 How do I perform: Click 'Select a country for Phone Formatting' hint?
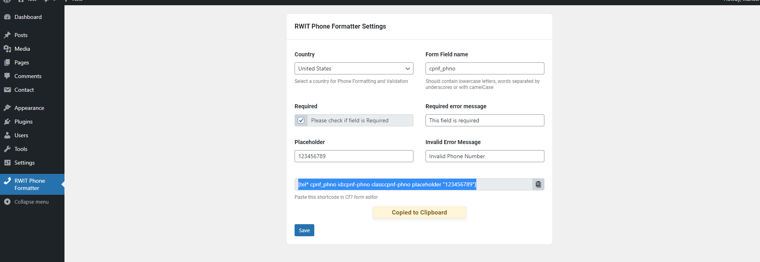point(351,81)
